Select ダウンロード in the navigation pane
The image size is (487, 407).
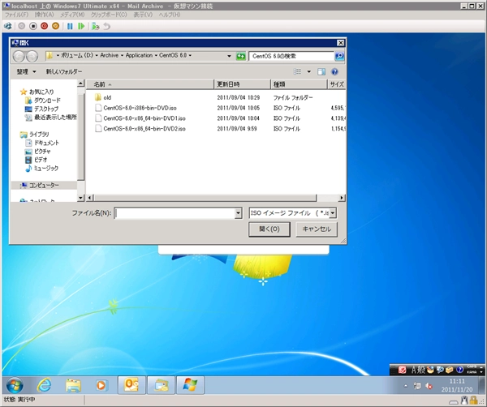click(47, 101)
